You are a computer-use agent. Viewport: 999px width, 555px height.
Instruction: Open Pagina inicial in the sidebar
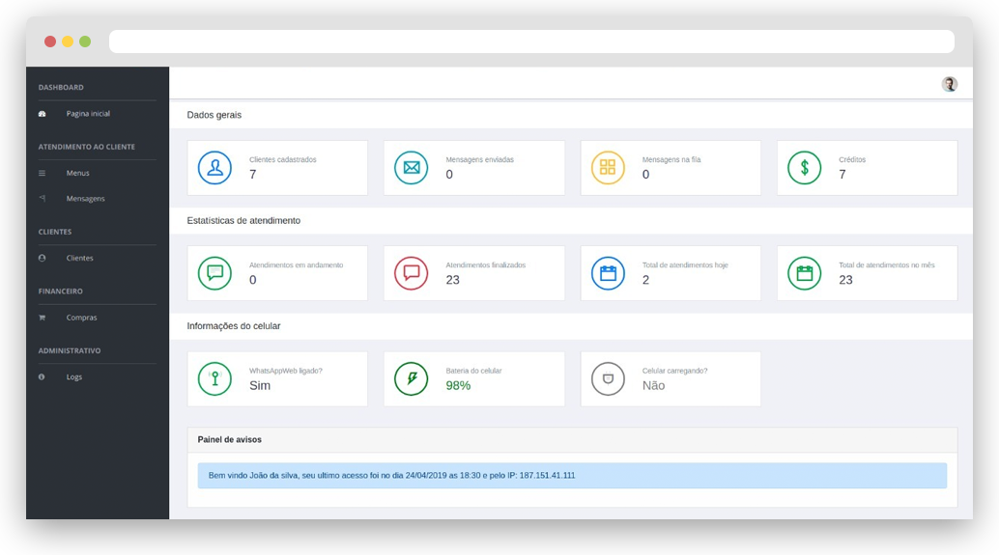[88, 114]
